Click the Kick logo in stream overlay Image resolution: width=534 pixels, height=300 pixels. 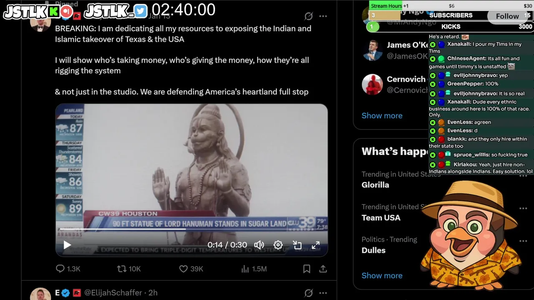(x=53, y=12)
